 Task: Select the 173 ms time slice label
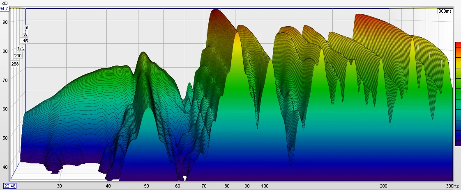pos(21,48)
